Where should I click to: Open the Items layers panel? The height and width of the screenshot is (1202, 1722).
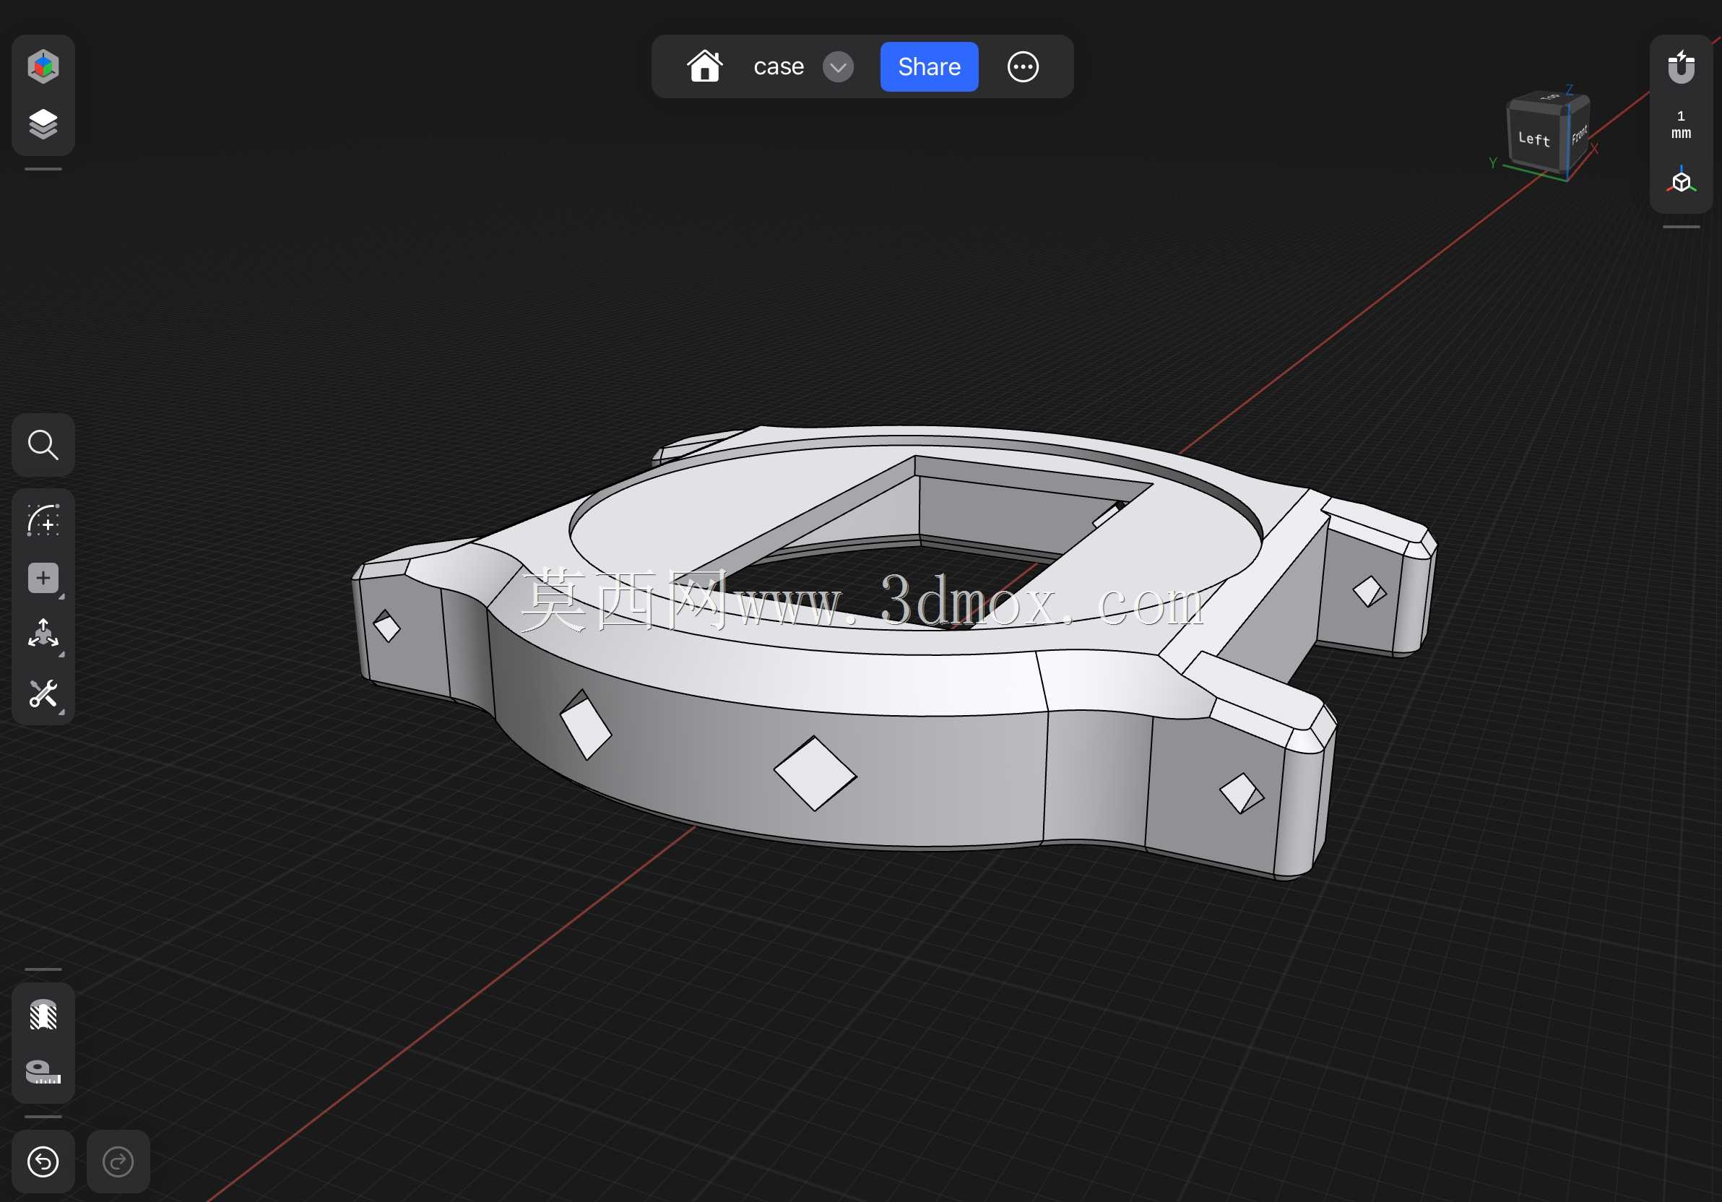pos(43,124)
